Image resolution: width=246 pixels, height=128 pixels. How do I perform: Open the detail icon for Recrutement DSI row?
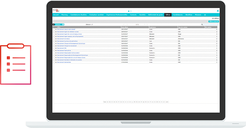coord(56,48)
